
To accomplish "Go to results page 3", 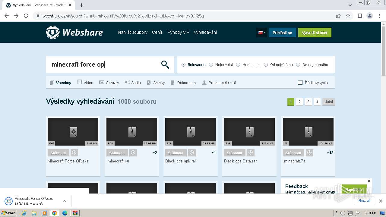I will click(308, 102).
